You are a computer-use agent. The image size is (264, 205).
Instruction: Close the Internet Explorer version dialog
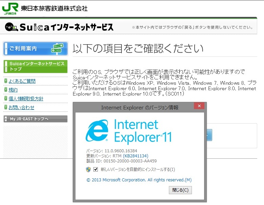(x=199, y=106)
